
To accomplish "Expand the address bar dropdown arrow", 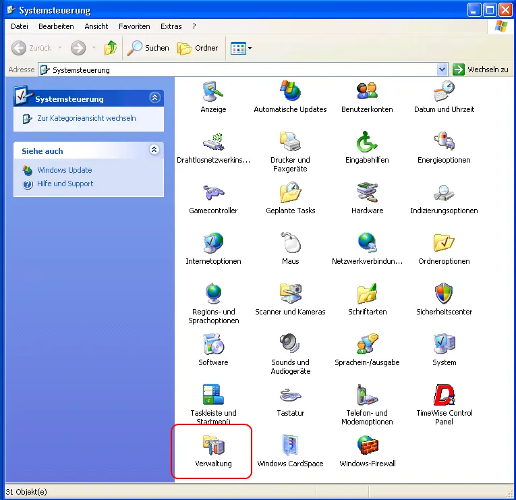I will (x=442, y=70).
